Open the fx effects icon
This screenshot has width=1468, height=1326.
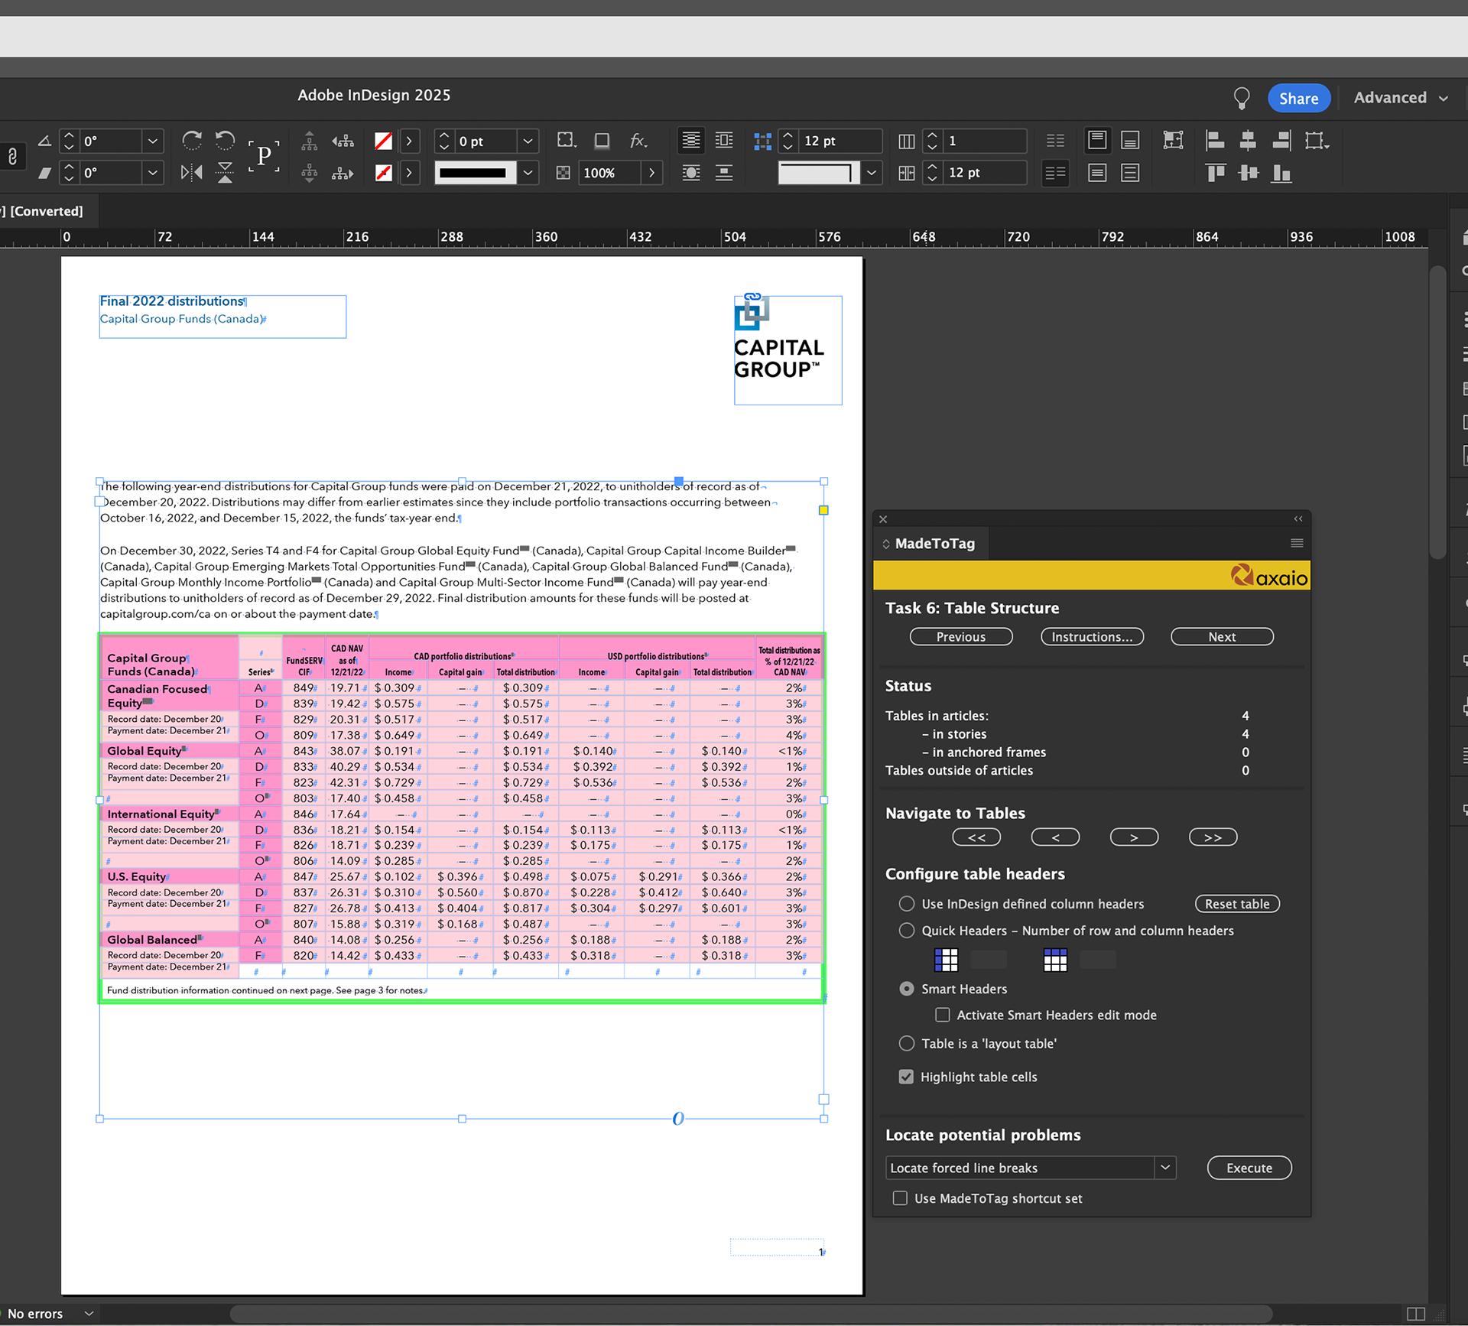point(638,141)
